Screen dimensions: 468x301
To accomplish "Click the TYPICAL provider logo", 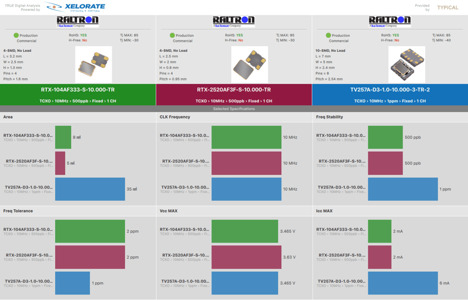I will [447, 8].
